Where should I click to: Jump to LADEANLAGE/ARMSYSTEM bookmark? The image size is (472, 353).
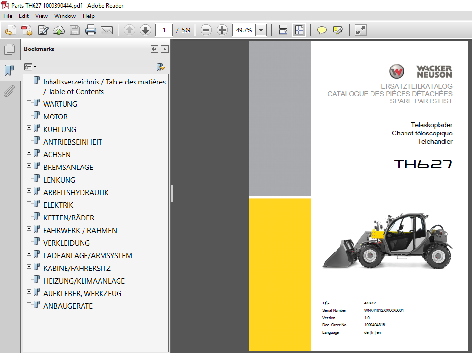tap(87, 256)
